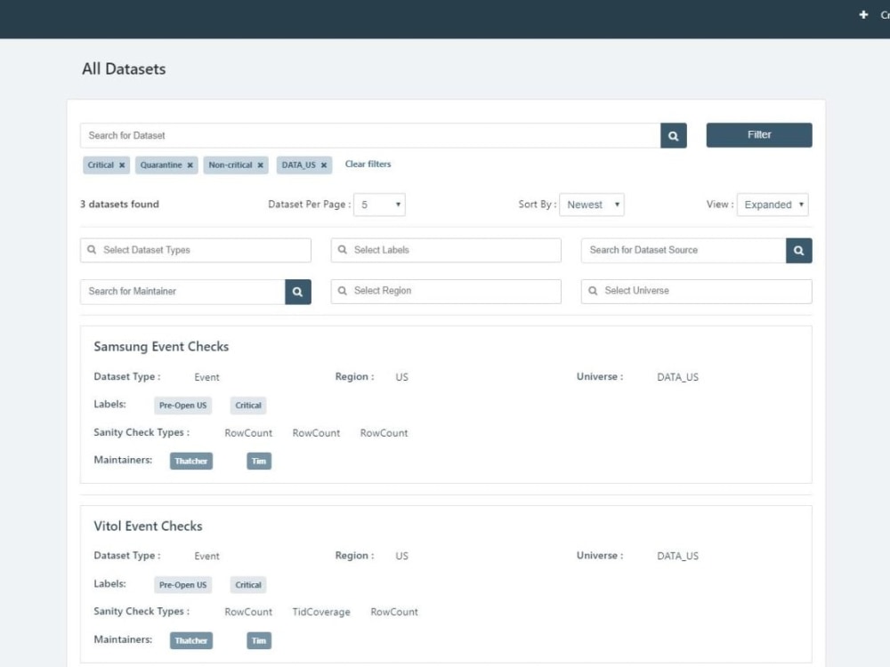The width and height of the screenshot is (890, 667).
Task: Click the Clear filters link
Action: pyautogui.click(x=368, y=164)
